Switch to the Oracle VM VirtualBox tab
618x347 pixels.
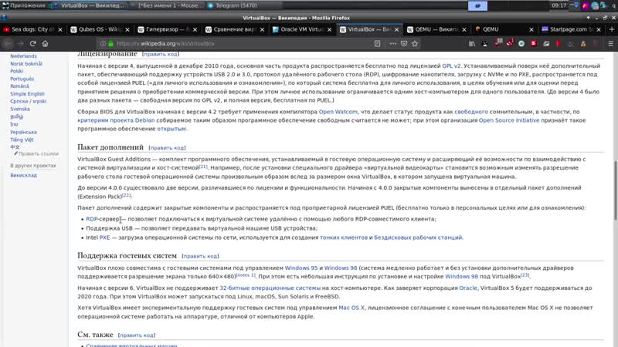pos(302,29)
